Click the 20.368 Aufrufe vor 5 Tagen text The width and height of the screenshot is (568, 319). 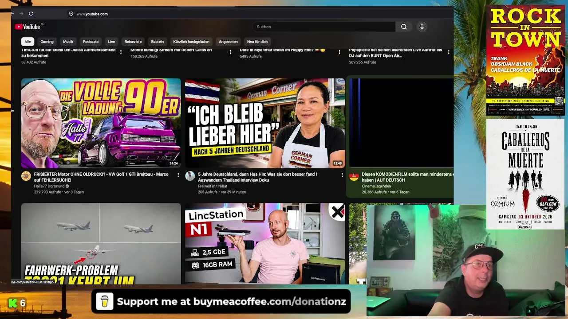coord(386,192)
